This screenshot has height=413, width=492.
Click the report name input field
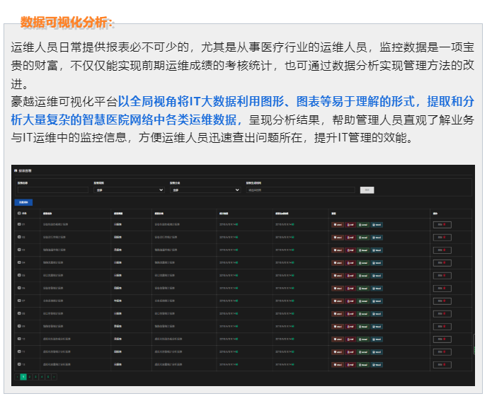(52, 190)
